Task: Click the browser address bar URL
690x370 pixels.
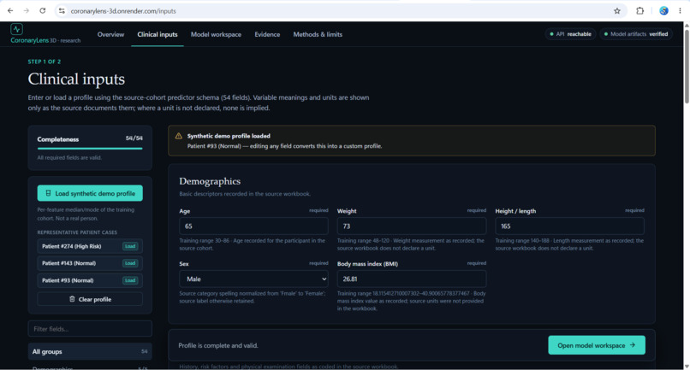Action: (123, 11)
